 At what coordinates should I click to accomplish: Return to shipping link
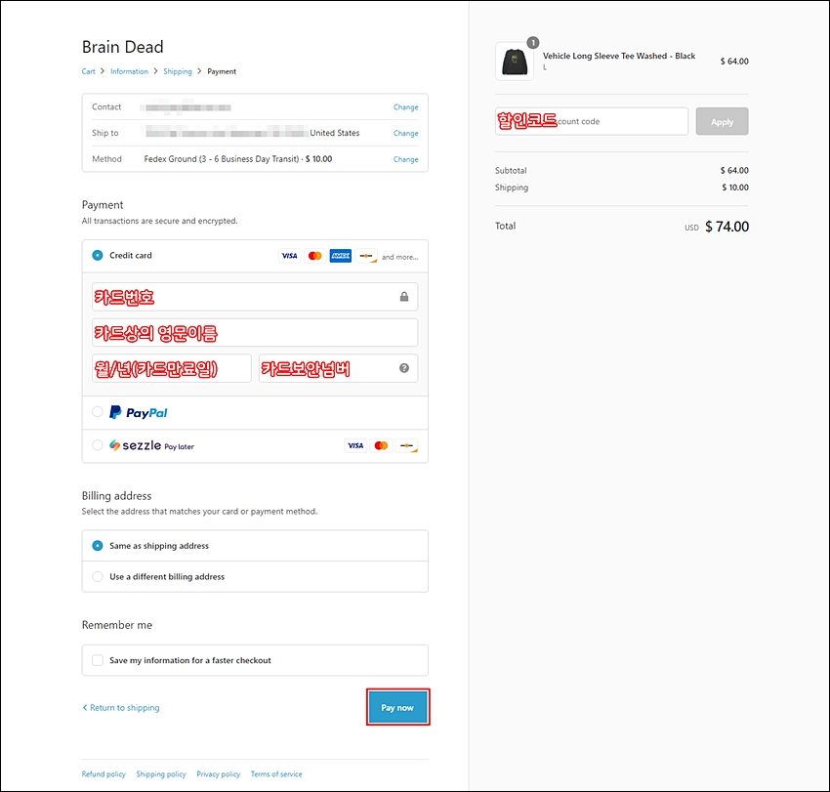tap(121, 708)
